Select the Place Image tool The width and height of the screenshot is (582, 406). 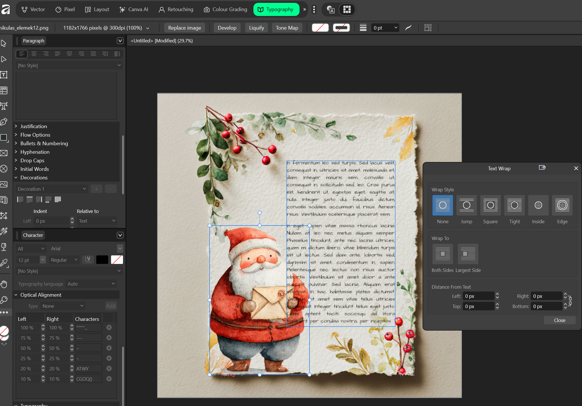pos(4,184)
